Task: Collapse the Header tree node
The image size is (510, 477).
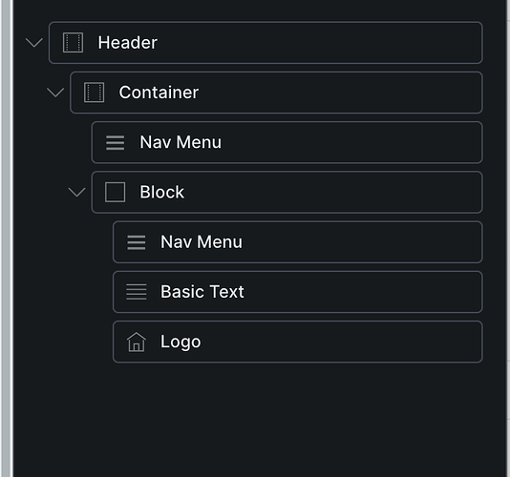Action: pos(34,43)
